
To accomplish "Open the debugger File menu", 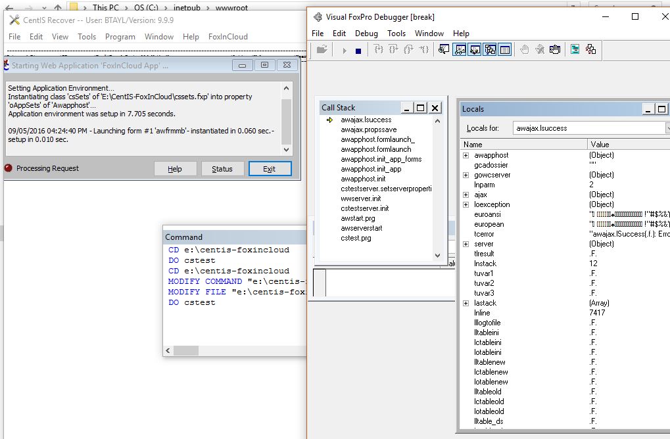I will [x=318, y=34].
